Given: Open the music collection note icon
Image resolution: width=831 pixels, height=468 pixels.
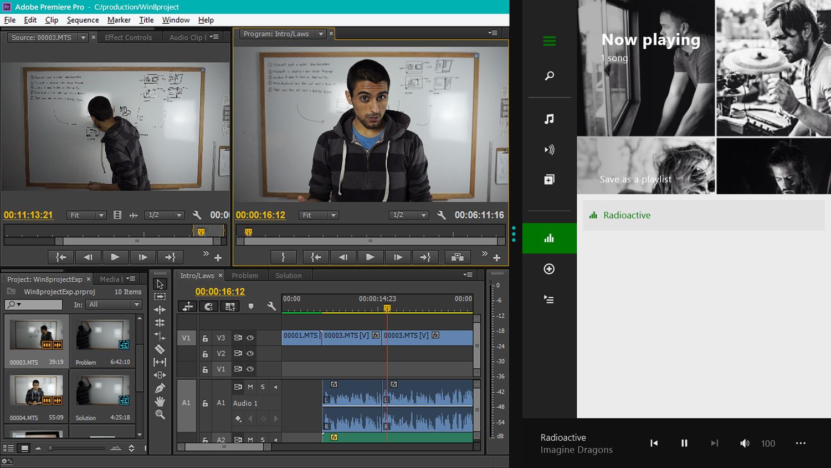Looking at the screenshot, I should tap(549, 119).
